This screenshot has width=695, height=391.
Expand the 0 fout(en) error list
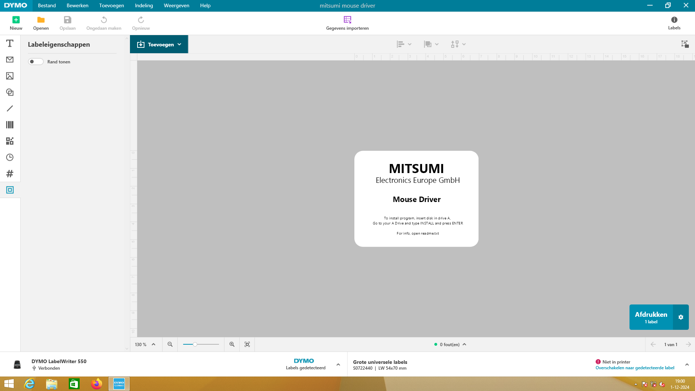click(464, 344)
